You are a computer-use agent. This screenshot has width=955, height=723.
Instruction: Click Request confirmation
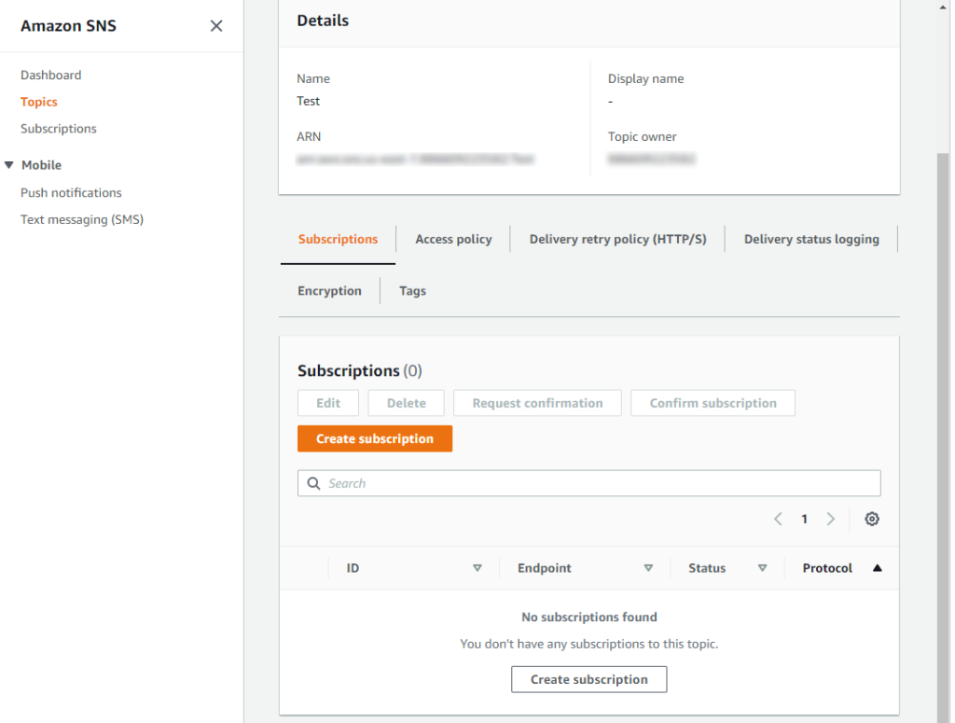537,402
